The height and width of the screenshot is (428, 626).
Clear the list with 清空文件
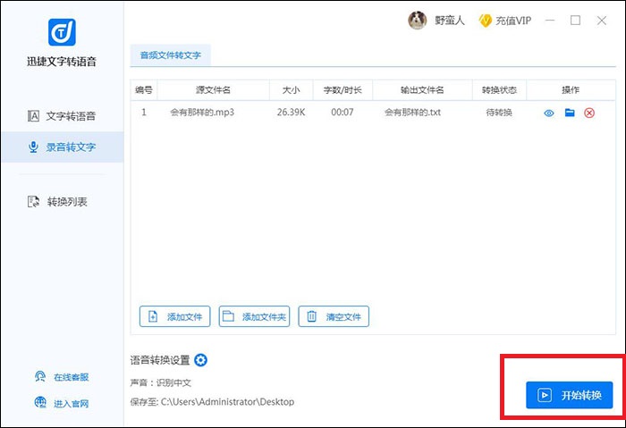(x=334, y=316)
